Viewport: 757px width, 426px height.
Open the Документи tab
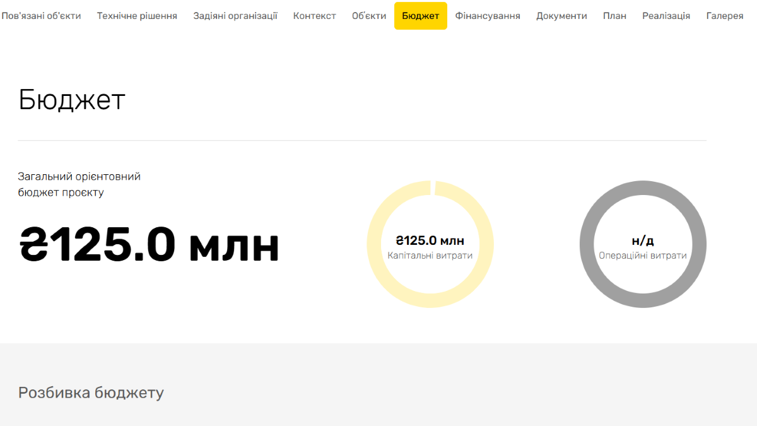561,16
